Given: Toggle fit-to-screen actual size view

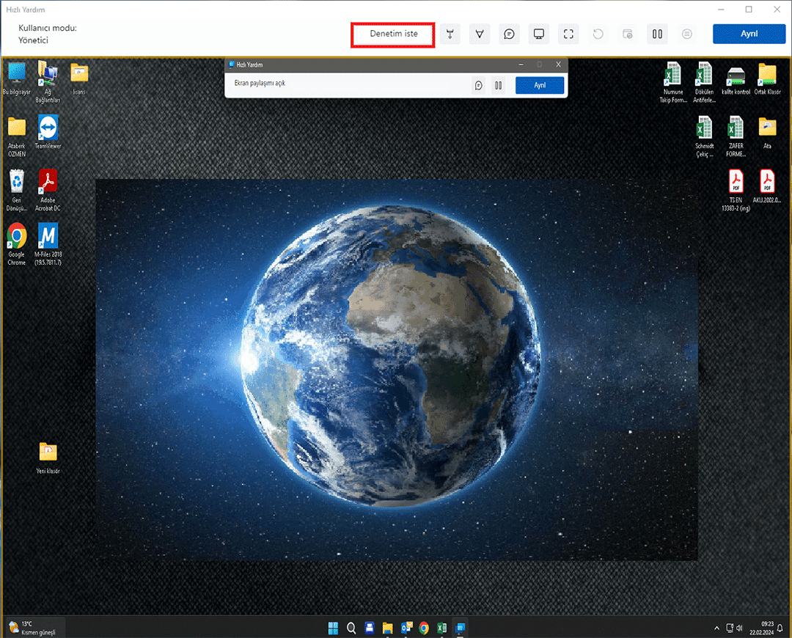Looking at the screenshot, I should pyautogui.click(x=568, y=34).
